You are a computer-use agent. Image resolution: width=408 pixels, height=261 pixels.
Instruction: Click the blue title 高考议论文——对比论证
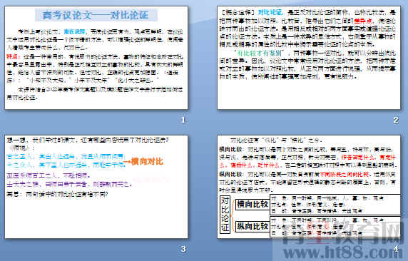click(x=96, y=15)
